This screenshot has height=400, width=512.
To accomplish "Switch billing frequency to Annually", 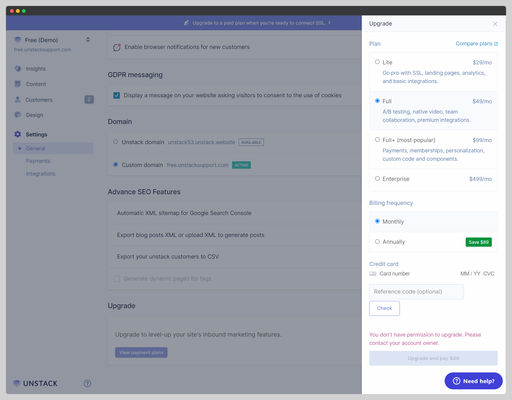I will click(377, 241).
